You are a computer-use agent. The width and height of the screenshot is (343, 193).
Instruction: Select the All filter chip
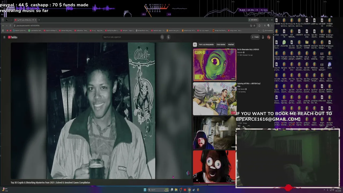[x=195, y=44]
